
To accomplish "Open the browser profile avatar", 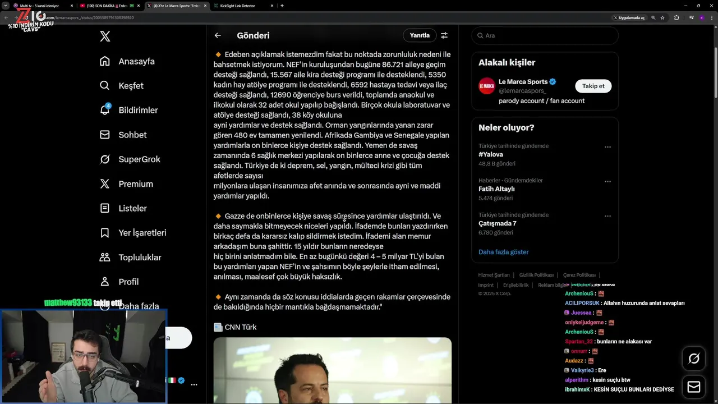I will click(x=702, y=17).
